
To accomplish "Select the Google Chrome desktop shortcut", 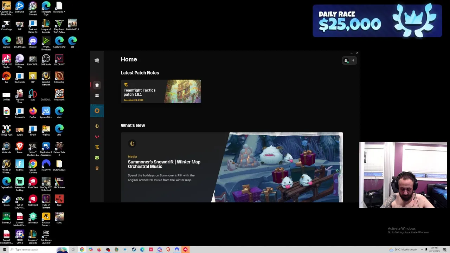I will (33, 167).
